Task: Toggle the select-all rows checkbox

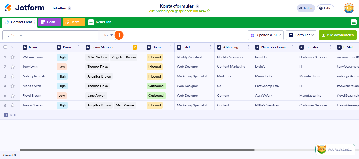Action: click(x=5, y=47)
